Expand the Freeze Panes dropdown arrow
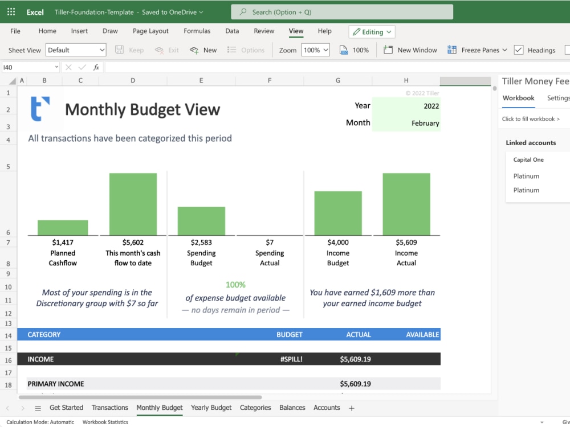Image resolution: width=570 pixels, height=427 pixels. pyautogui.click(x=504, y=50)
